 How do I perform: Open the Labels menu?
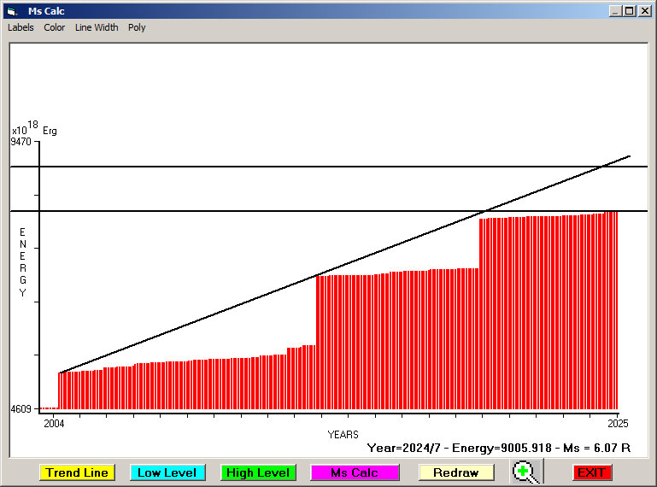coord(21,27)
